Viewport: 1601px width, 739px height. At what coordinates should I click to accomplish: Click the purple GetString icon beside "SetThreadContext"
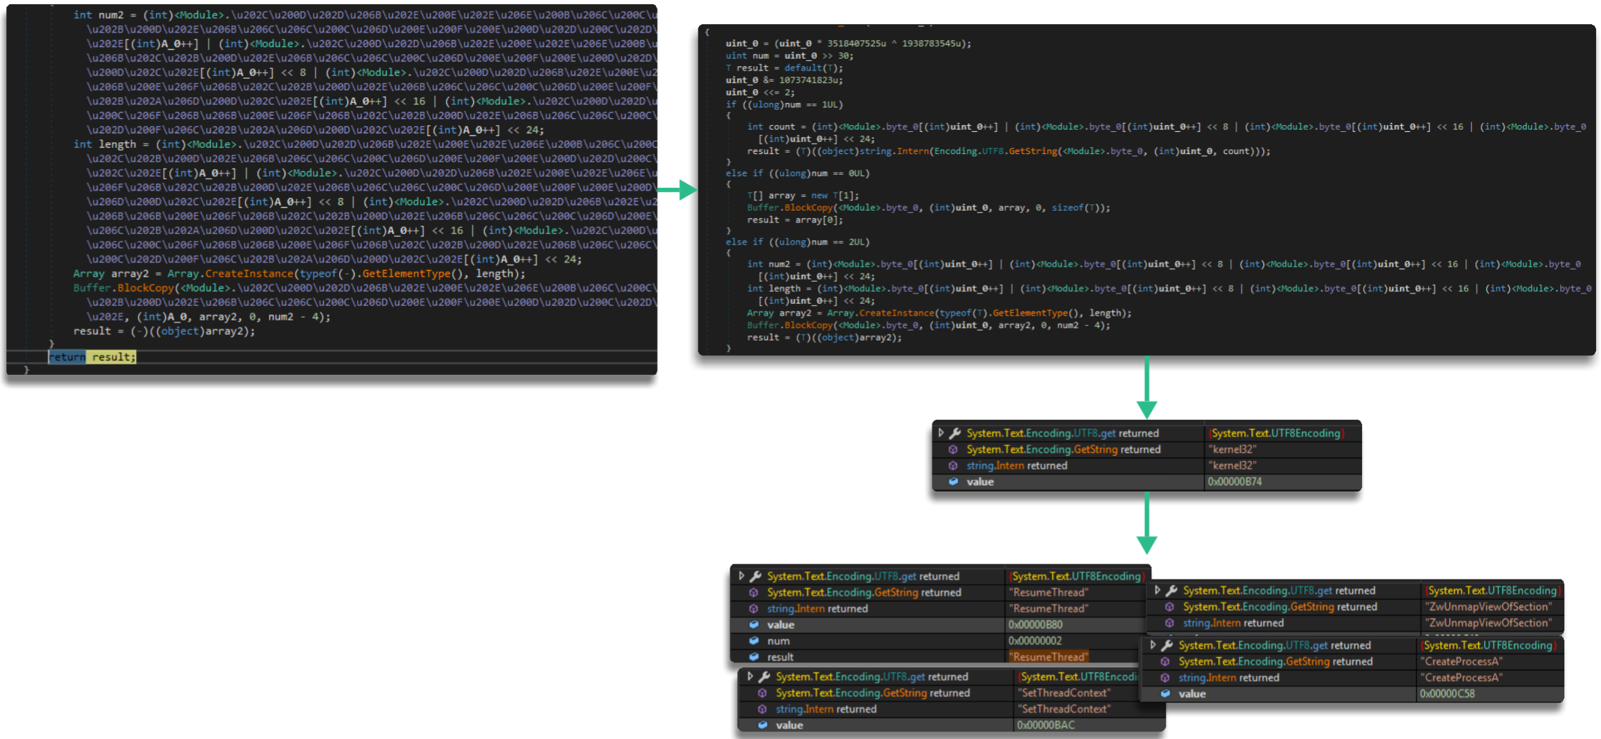763,693
